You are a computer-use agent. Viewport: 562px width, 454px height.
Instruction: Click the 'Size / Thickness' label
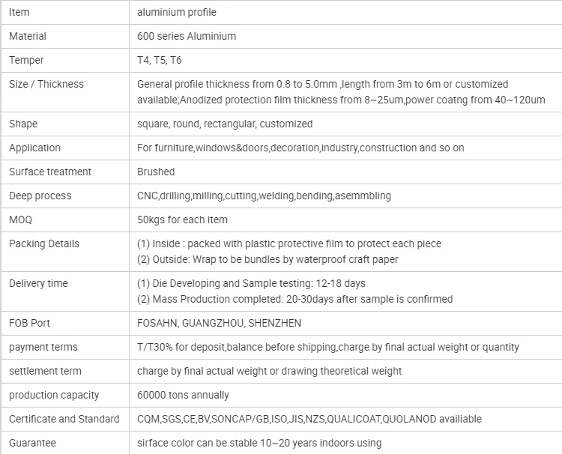pos(46,84)
